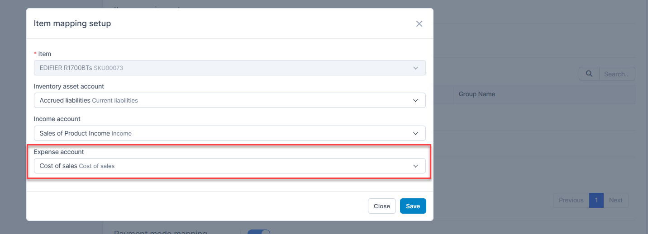Image resolution: width=648 pixels, height=234 pixels.
Task: Open dropdown showing 'Accrued liabilities' value
Action: coord(226,100)
